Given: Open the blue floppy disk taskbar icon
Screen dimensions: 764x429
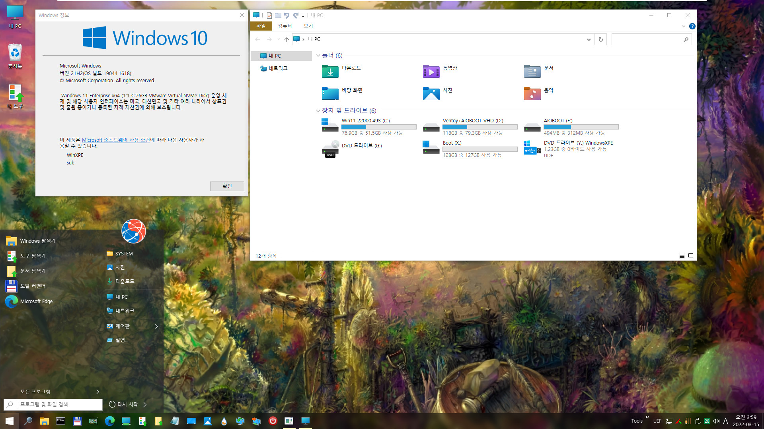Looking at the screenshot, I should tap(77, 421).
